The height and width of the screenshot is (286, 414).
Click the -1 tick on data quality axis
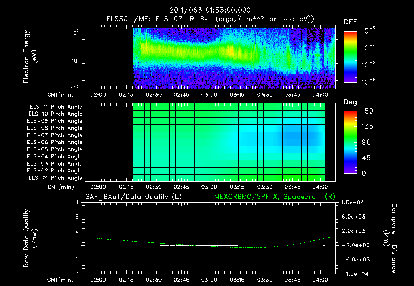pyautogui.click(x=76, y=274)
